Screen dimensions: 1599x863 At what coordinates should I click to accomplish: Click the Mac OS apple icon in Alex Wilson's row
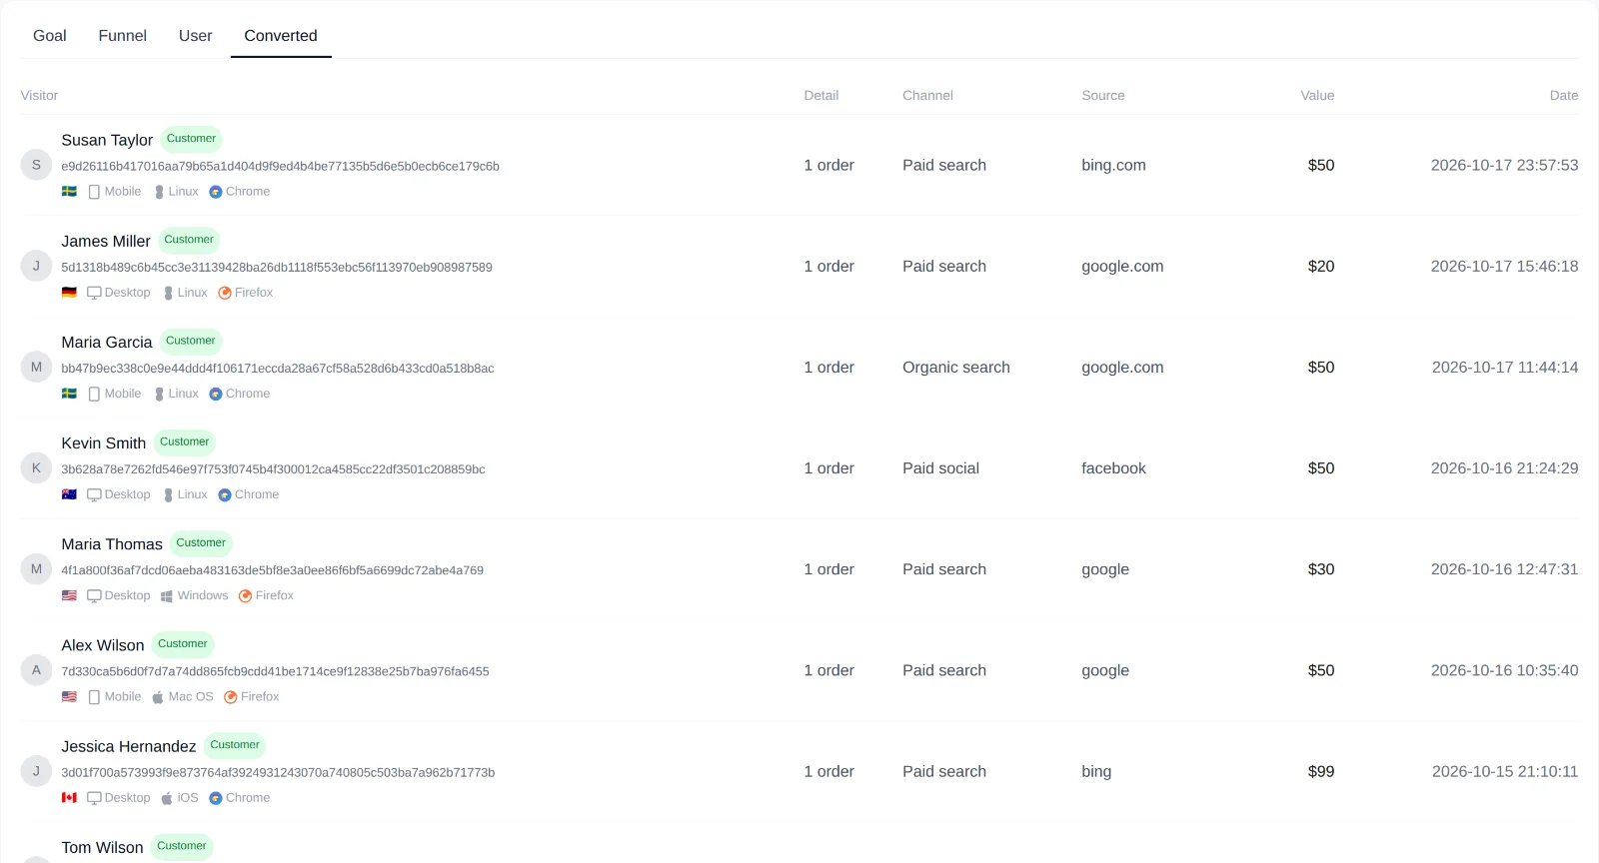pos(158,697)
